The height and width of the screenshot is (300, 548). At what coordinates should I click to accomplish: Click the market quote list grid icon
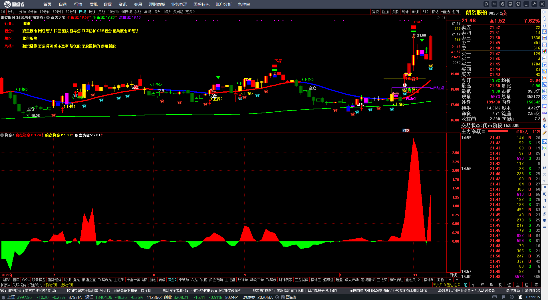coord(545,38)
